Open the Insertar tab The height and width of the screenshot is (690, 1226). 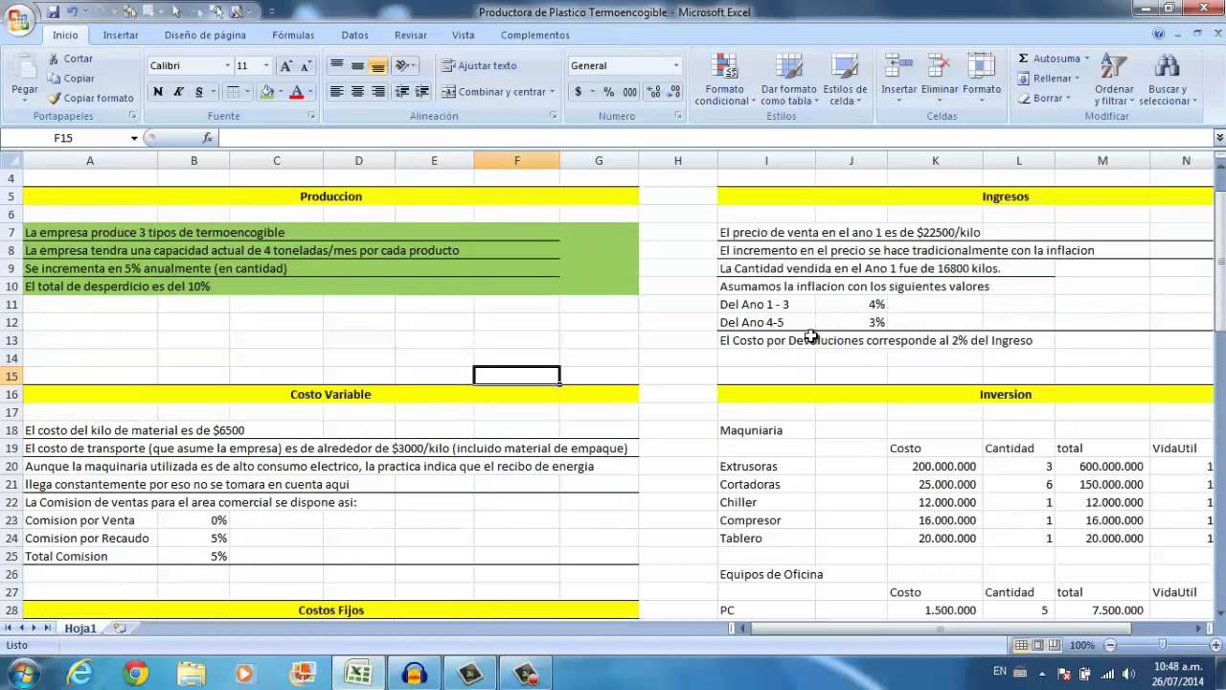point(121,34)
